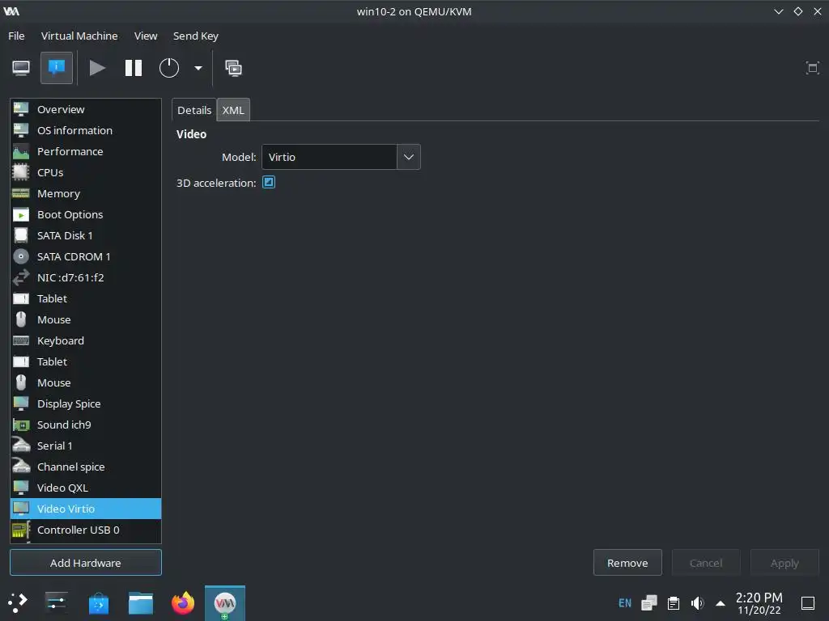
Task: Select the Memory item
Action: (x=86, y=194)
